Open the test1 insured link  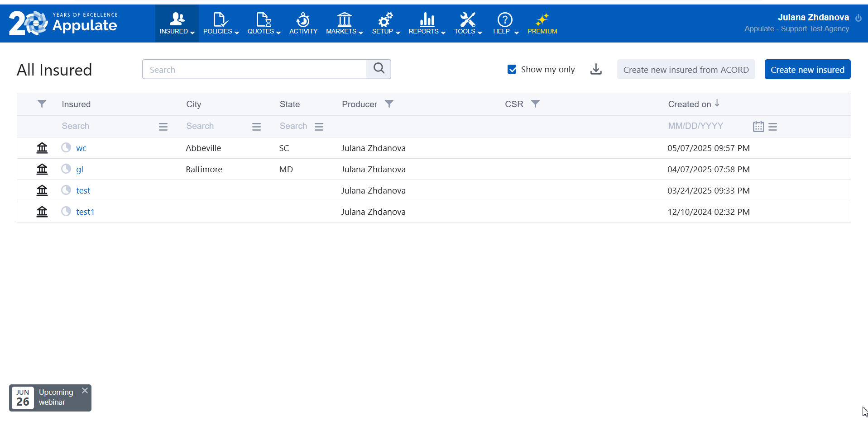[85, 212]
